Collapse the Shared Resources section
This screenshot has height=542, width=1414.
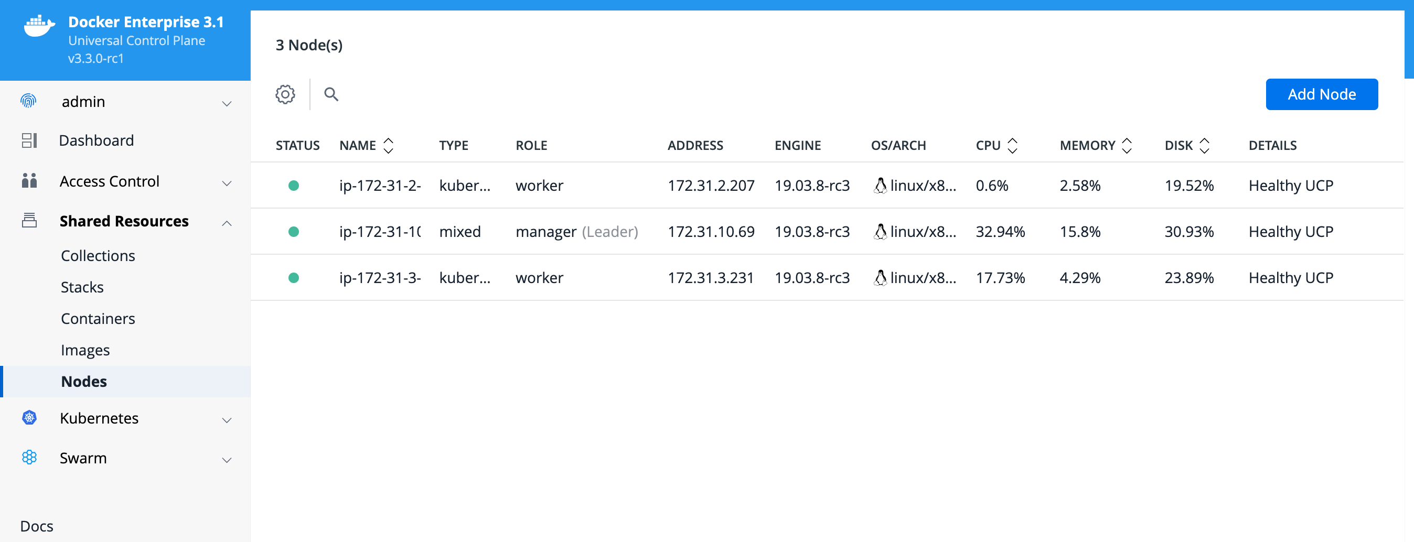click(x=227, y=223)
